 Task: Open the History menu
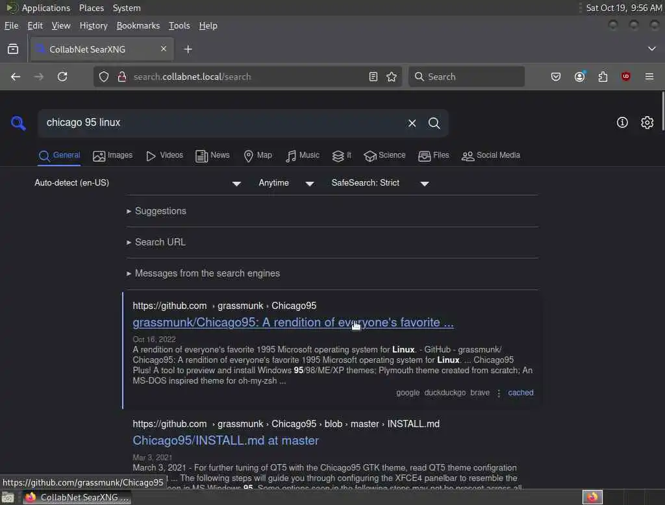[94, 25]
